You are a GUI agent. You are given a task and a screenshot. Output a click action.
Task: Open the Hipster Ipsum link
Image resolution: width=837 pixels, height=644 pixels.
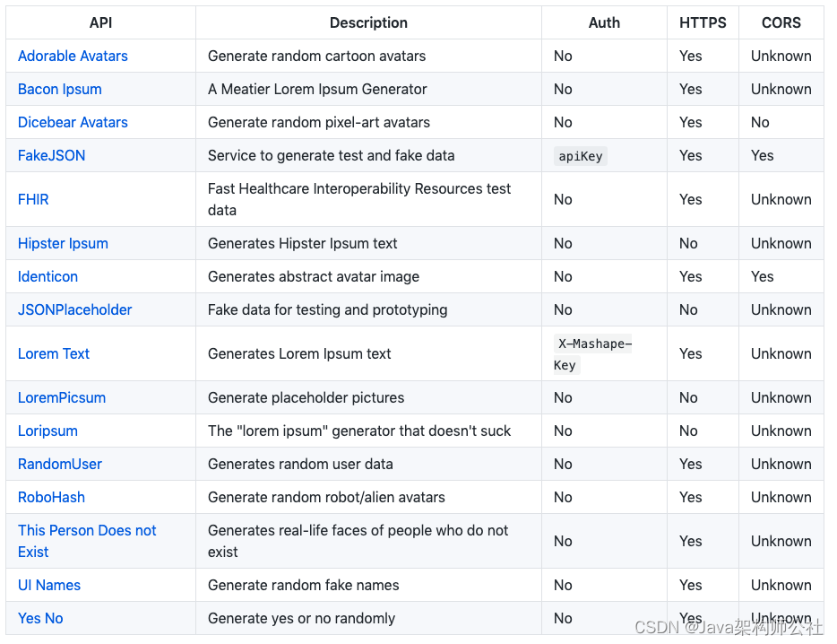(x=63, y=244)
